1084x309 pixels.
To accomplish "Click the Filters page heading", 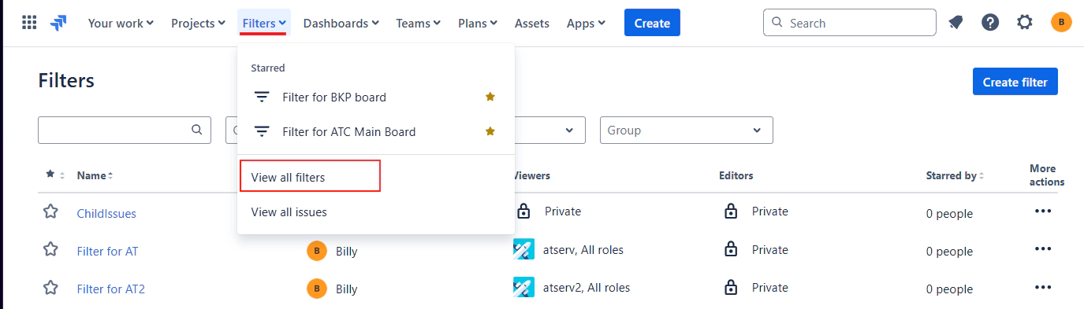I will click(x=66, y=80).
